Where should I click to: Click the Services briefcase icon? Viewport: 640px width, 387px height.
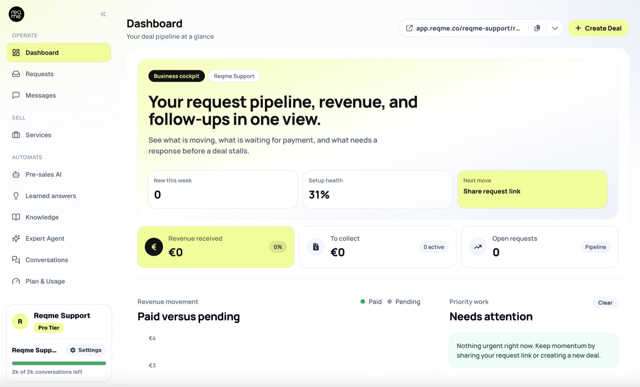coord(16,135)
